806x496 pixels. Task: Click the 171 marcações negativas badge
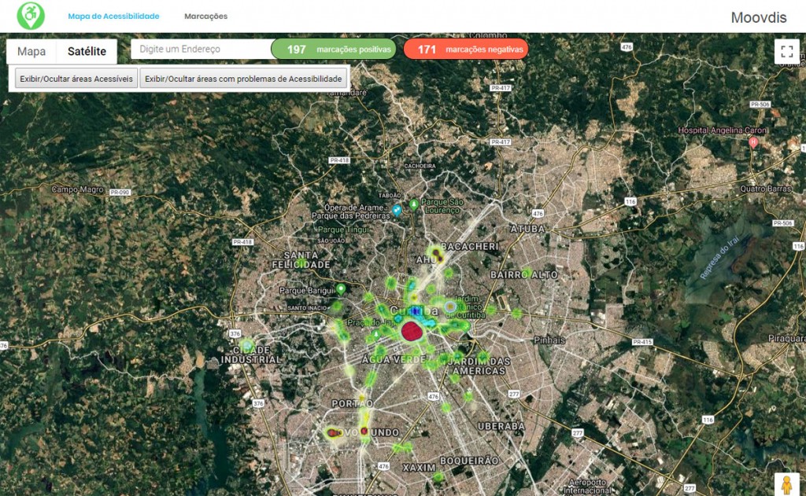[x=465, y=49]
